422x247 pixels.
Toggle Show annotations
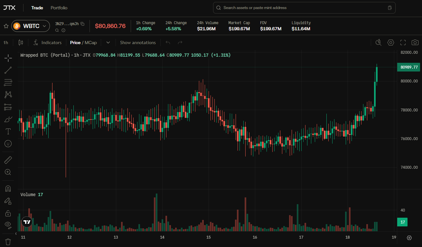pyautogui.click(x=138, y=43)
